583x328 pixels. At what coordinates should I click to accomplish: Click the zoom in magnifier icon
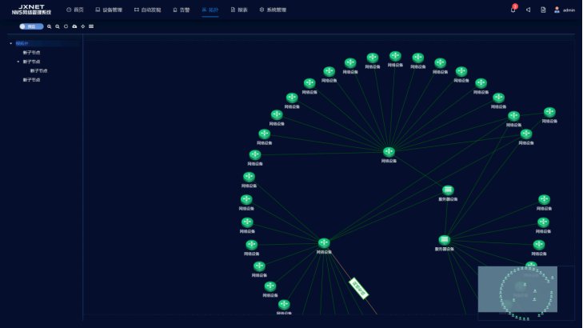(49, 26)
